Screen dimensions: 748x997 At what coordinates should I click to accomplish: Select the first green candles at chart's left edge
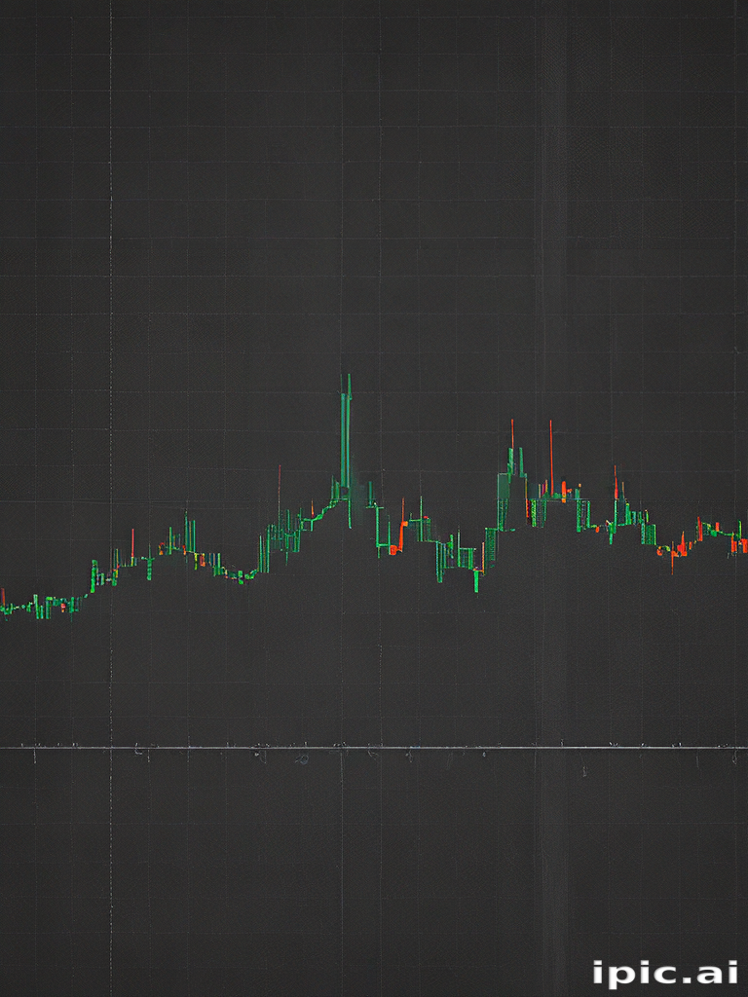[12, 608]
